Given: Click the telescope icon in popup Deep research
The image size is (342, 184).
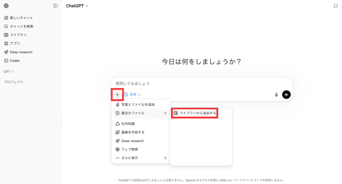Looking at the screenshot, I should click(x=117, y=141).
